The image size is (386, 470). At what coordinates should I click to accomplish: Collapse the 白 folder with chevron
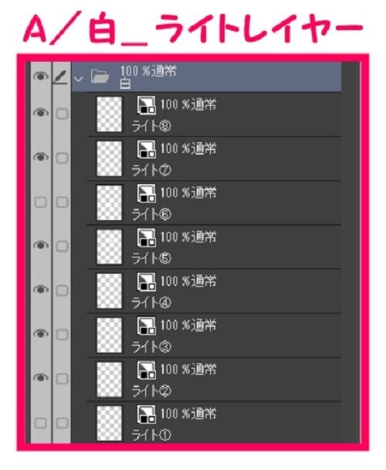click(x=79, y=79)
